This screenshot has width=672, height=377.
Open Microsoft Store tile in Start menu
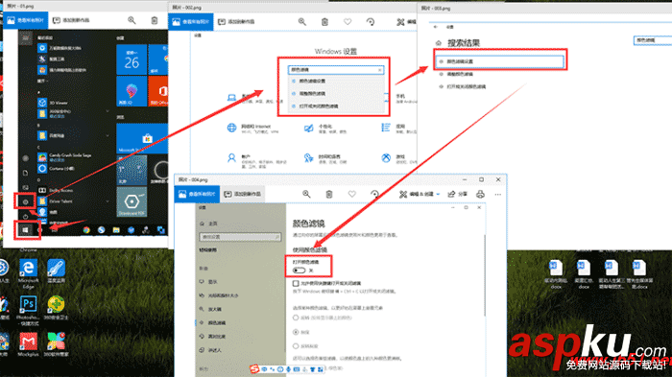tap(142, 139)
